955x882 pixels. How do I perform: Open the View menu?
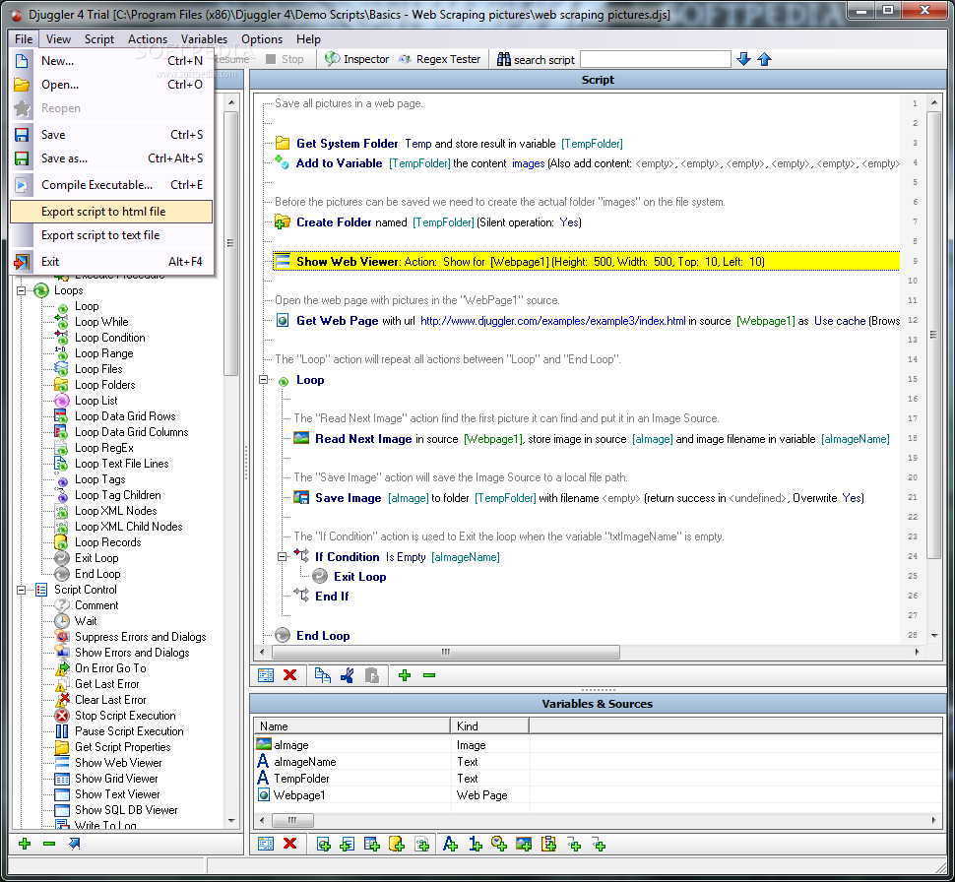(x=58, y=39)
